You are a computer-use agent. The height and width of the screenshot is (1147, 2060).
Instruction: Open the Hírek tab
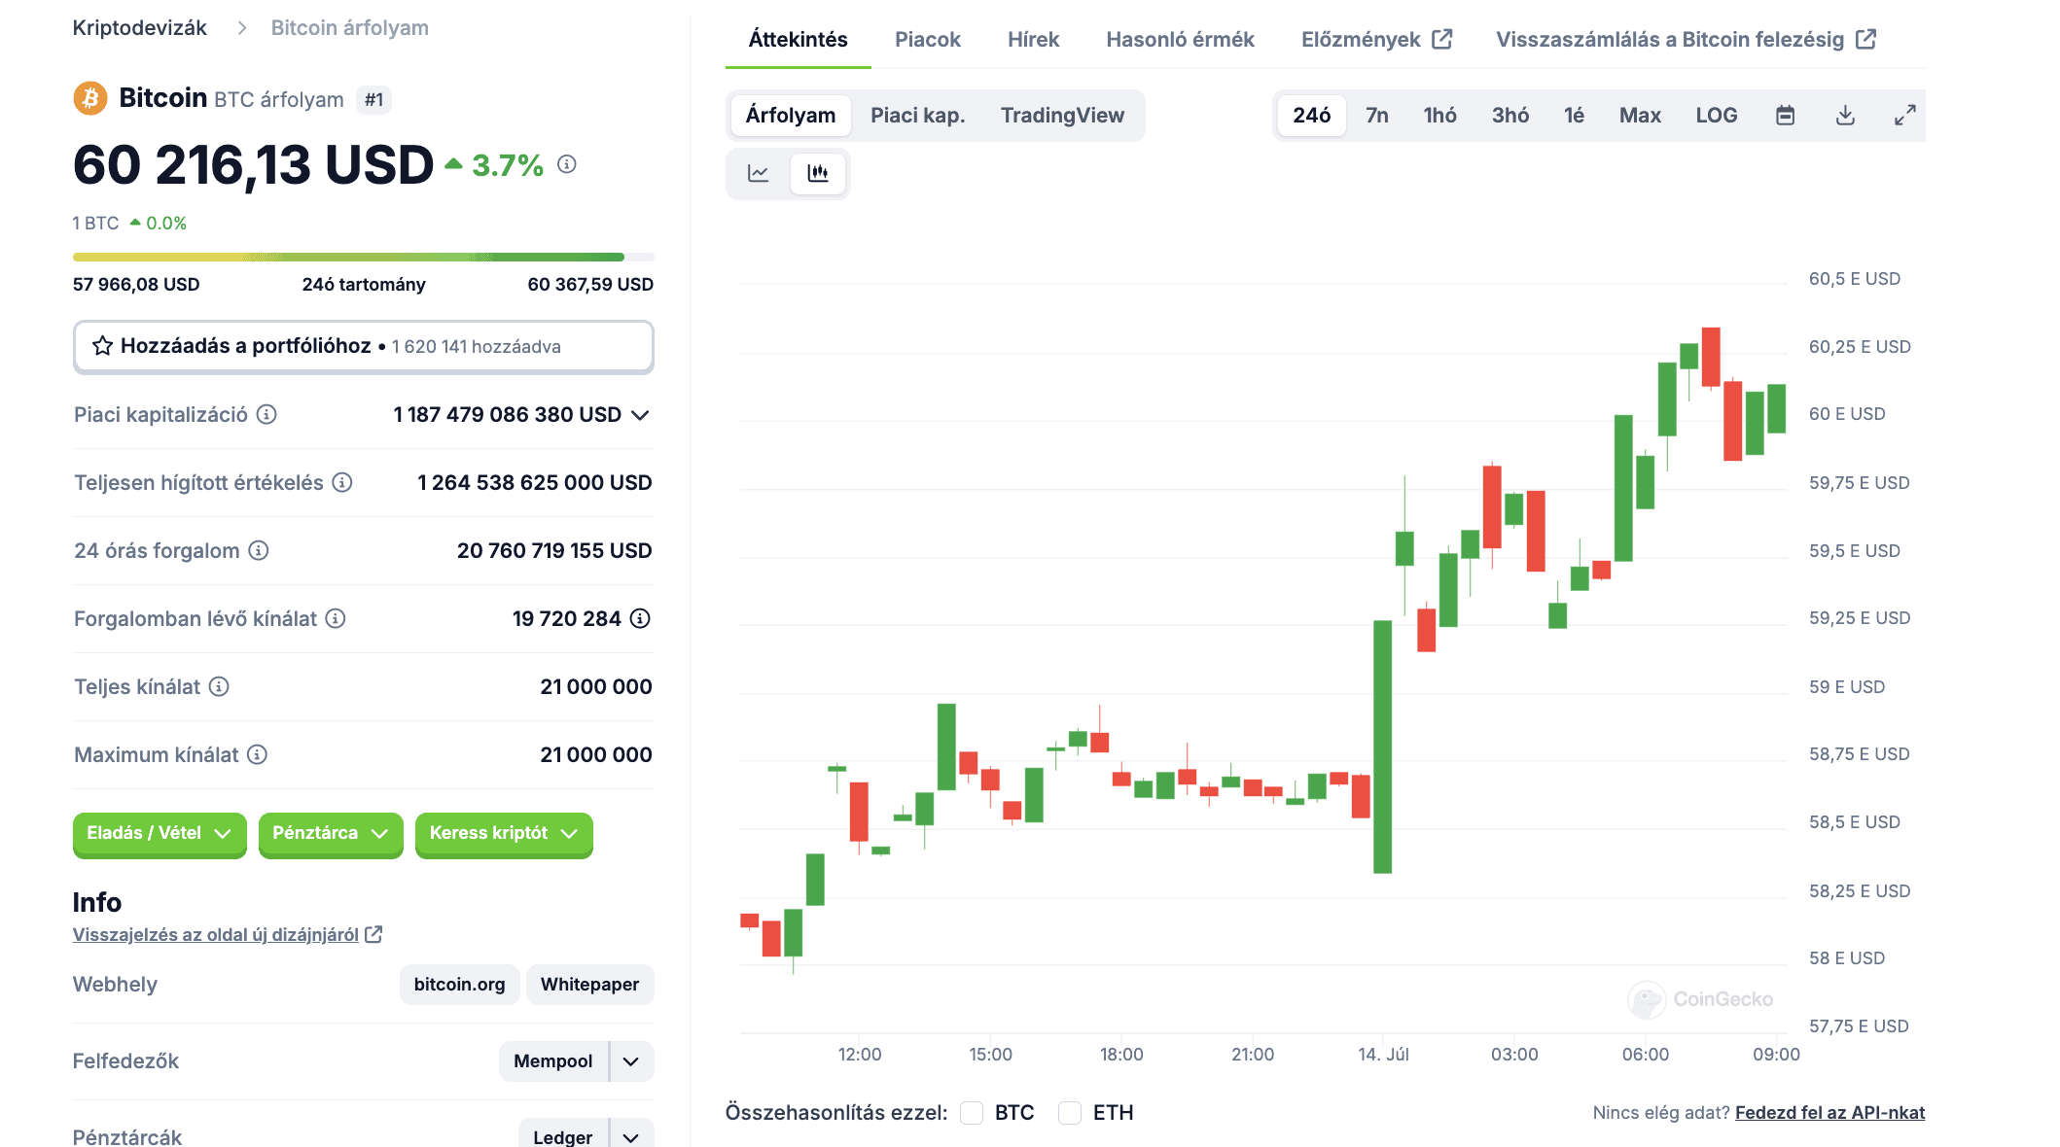[x=1033, y=40]
